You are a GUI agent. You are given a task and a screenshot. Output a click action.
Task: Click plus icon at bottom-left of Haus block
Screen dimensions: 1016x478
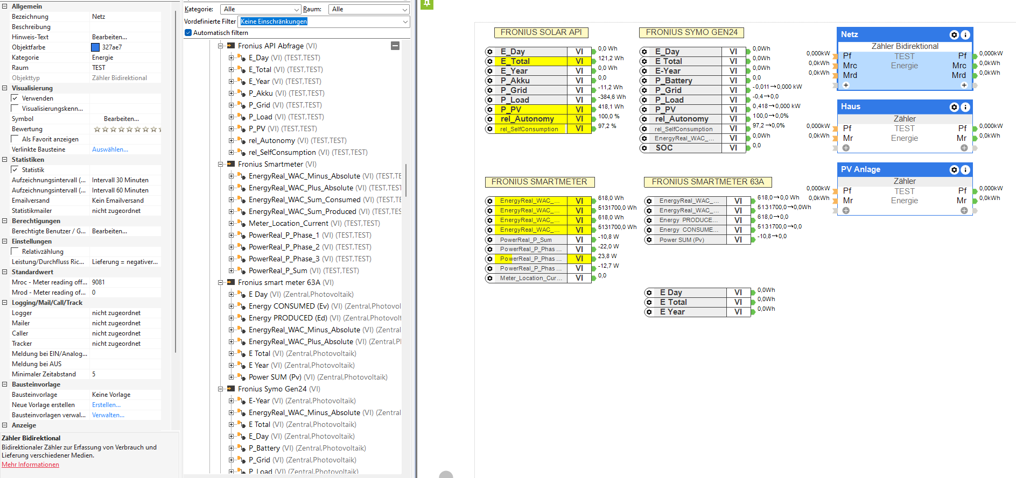coord(846,148)
